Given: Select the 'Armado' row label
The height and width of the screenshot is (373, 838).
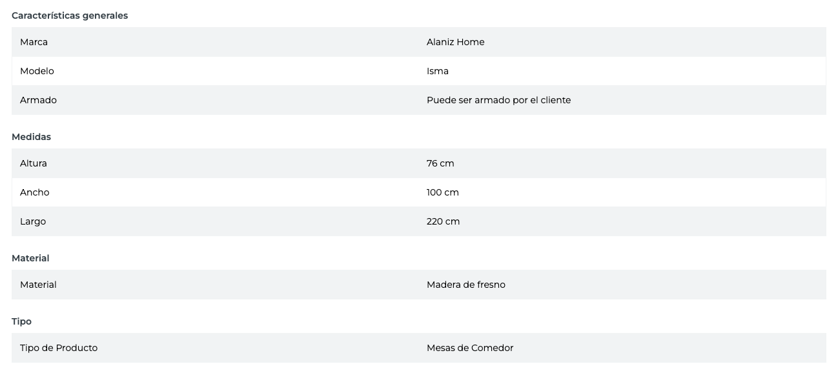Looking at the screenshot, I should (38, 100).
